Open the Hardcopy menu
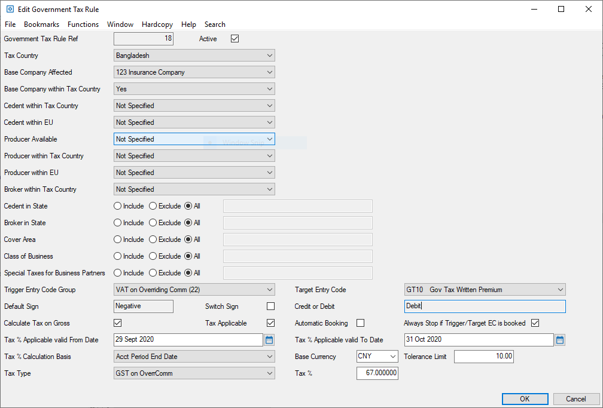 (x=157, y=24)
